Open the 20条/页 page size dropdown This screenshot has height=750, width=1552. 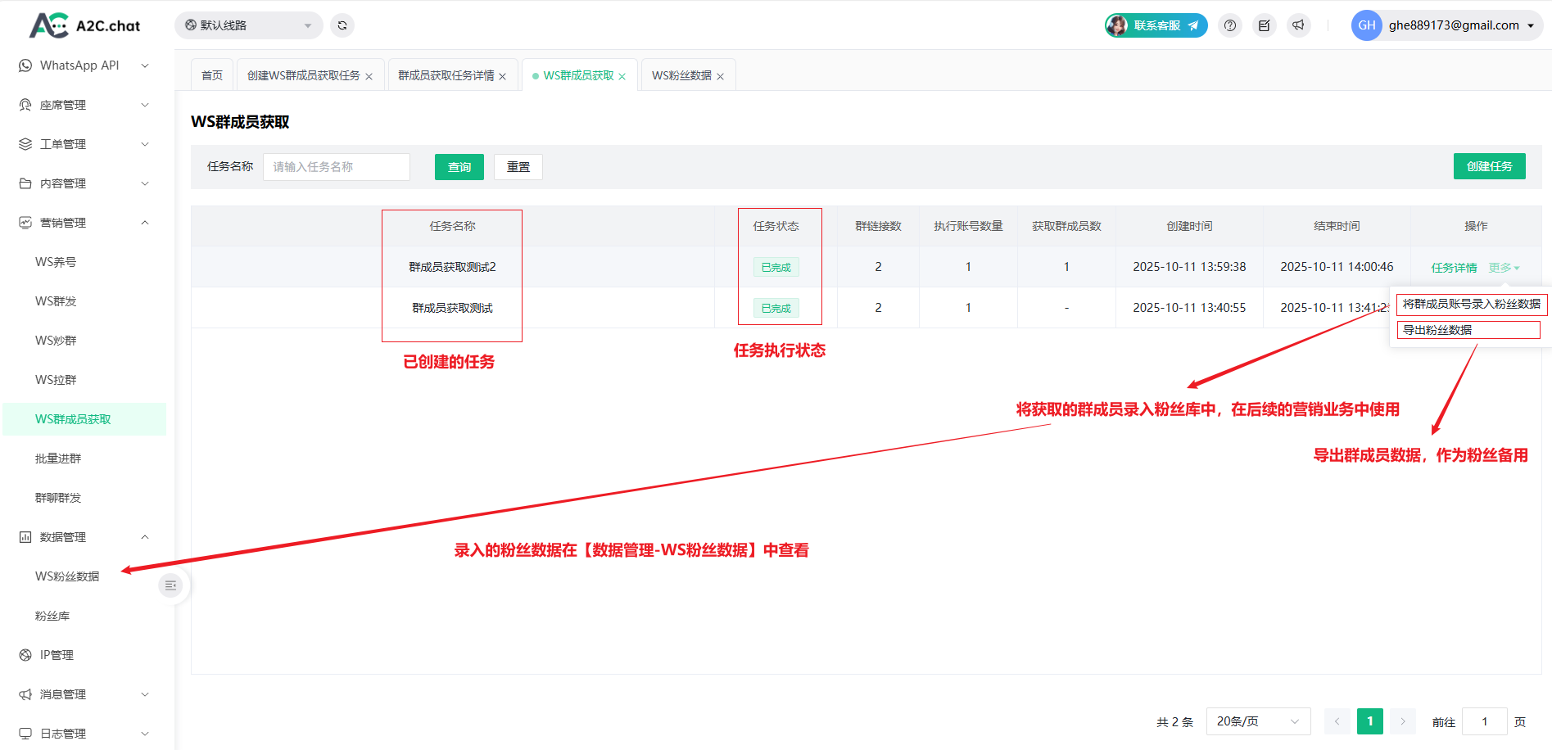1257,721
